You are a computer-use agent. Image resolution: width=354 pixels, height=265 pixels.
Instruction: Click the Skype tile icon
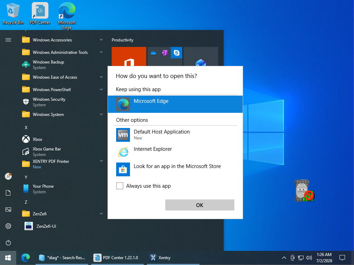pyautogui.click(x=177, y=53)
